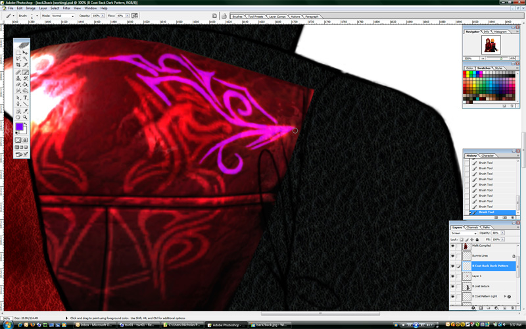The width and height of the screenshot is (526, 329).
Task: Expand the B Coat Pattern Light effects
Action: coord(504,297)
